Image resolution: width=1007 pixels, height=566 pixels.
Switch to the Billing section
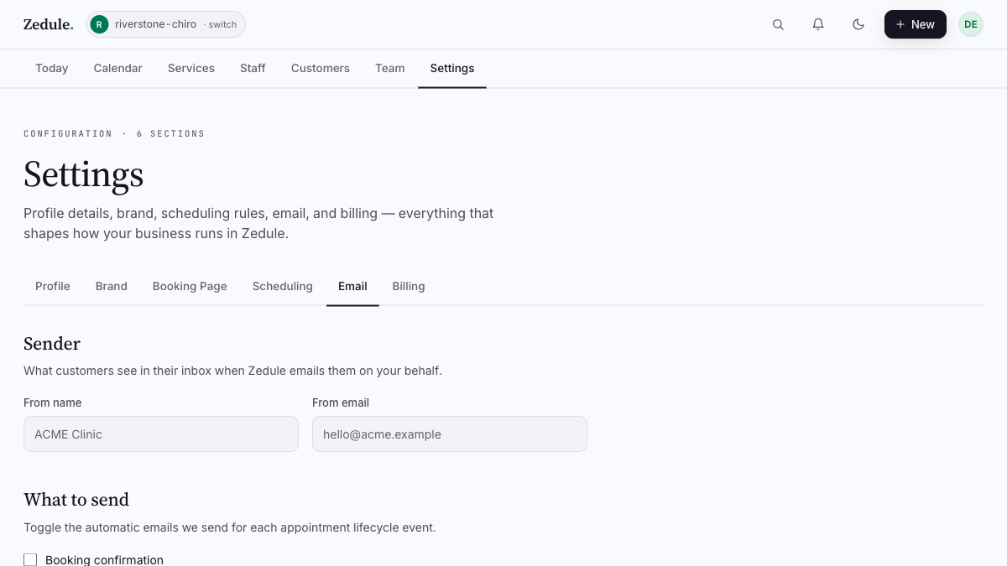pos(409,286)
